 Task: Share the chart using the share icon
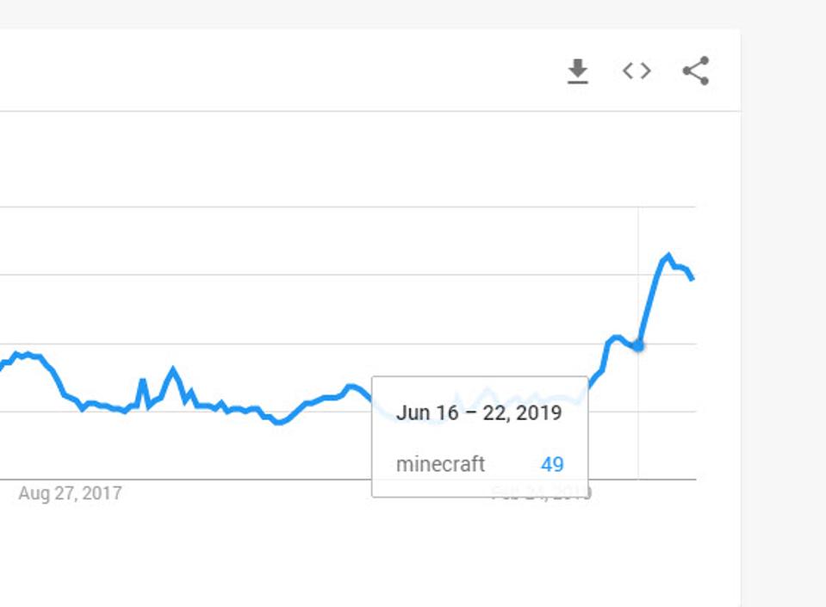[695, 71]
